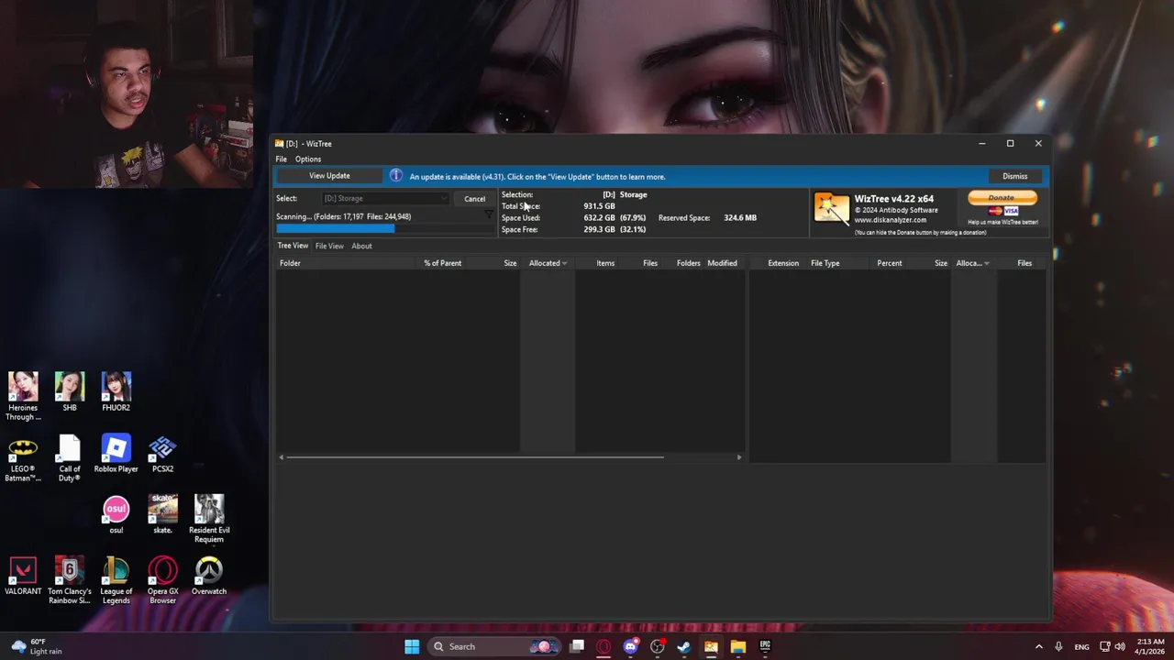This screenshot has height=660, width=1174.
Task: Open the drive selection dropdown
Action: [x=385, y=198]
